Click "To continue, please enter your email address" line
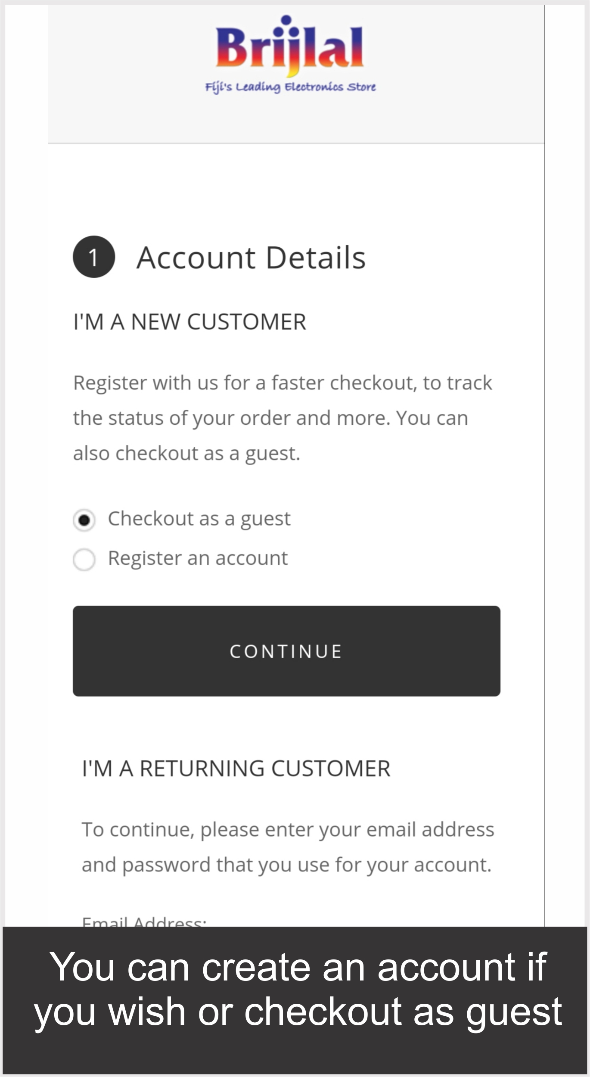The image size is (590, 1077). [288, 830]
